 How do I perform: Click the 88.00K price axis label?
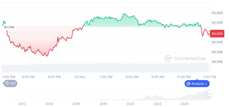tap(217, 62)
